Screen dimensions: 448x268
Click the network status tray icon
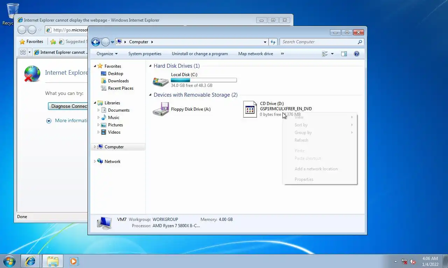405,261
